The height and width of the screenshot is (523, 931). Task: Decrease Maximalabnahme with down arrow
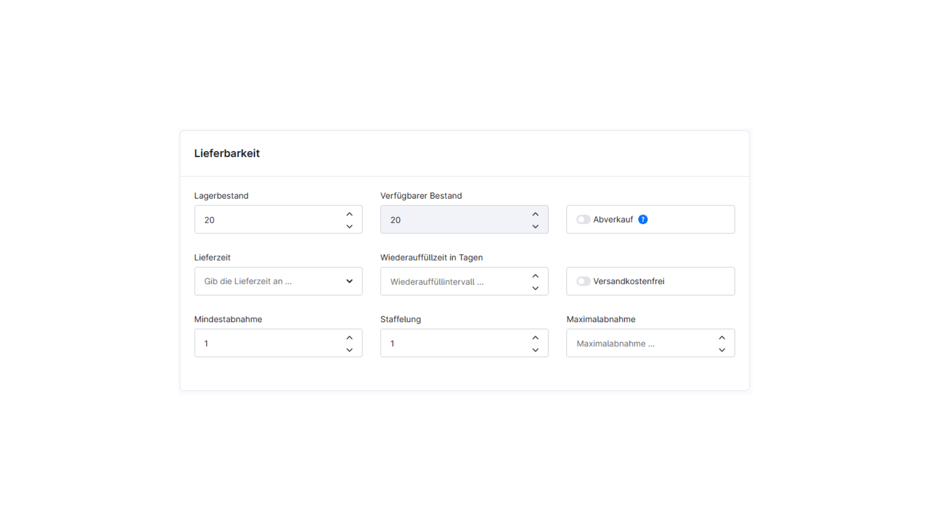click(x=722, y=350)
